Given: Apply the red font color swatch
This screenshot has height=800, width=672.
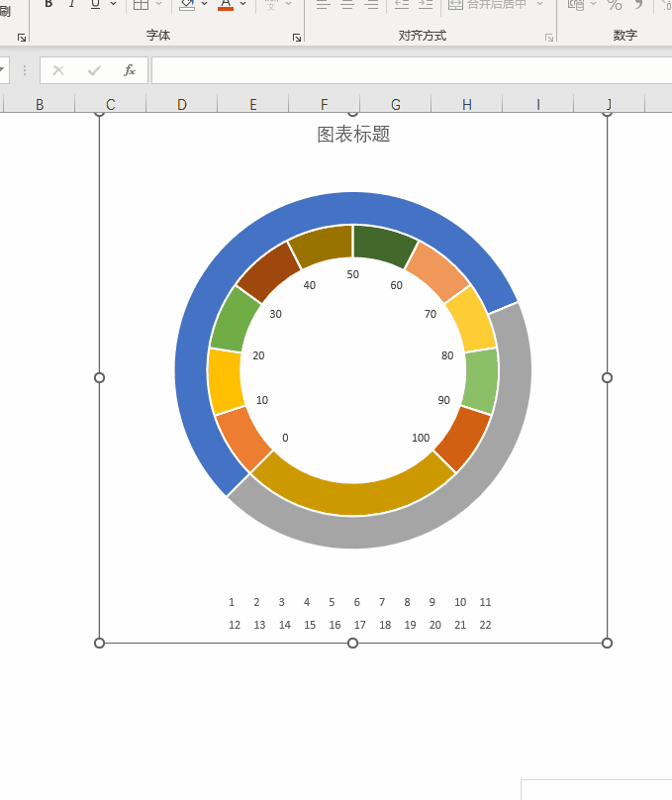Looking at the screenshot, I should pyautogui.click(x=226, y=4).
